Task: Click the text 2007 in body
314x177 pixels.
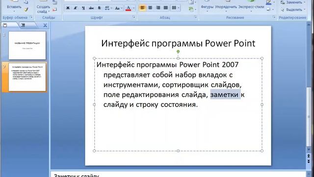Action: (230, 64)
